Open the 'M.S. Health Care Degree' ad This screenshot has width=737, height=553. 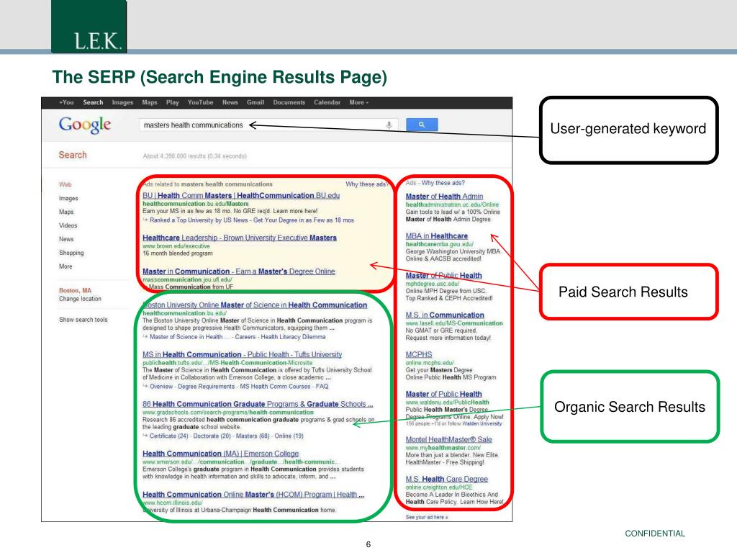tap(446, 479)
